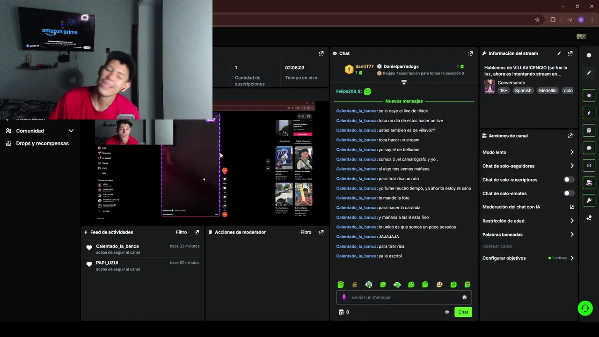Open the wrench tools sidebar icon

coord(589,200)
